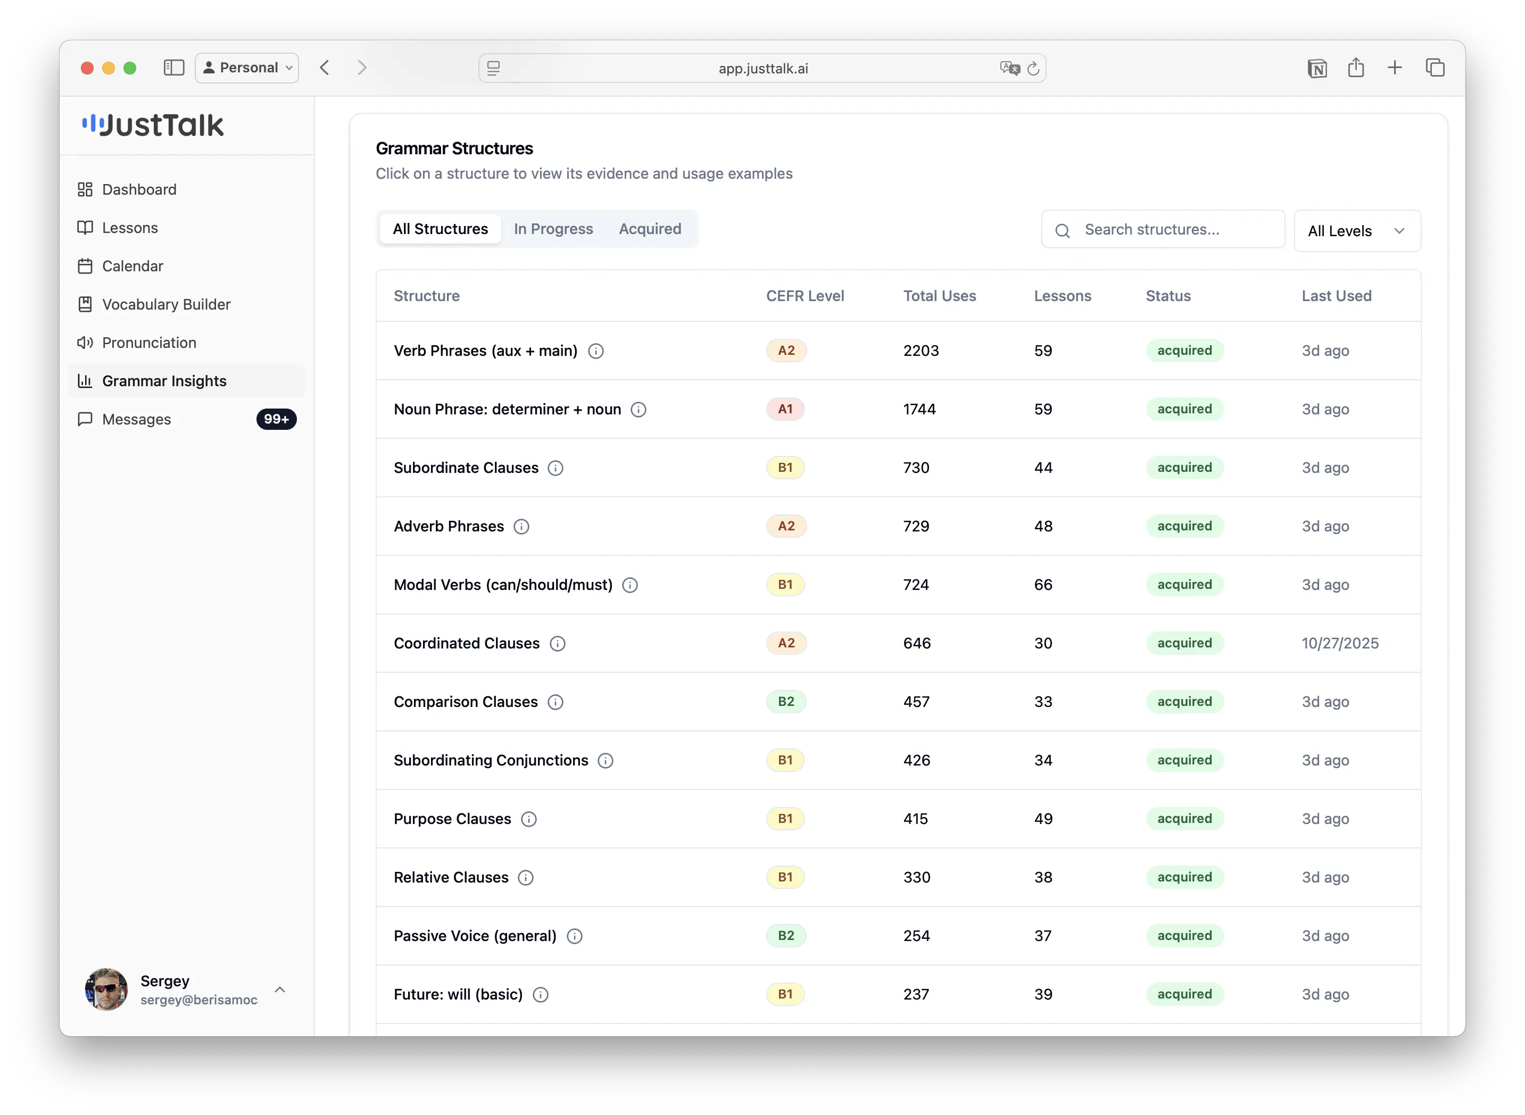
Task: Click the 10/27/2025 date for Coordinated Clauses
Action: click(x=1339, y=644)
